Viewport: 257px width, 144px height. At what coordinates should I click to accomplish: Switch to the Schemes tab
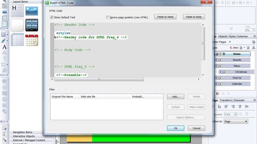click(242, 36)
